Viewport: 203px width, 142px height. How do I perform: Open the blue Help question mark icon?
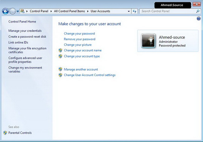(x=198, y=18)
